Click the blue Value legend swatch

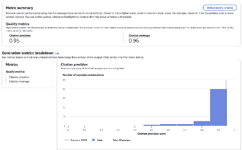point(94,140)
